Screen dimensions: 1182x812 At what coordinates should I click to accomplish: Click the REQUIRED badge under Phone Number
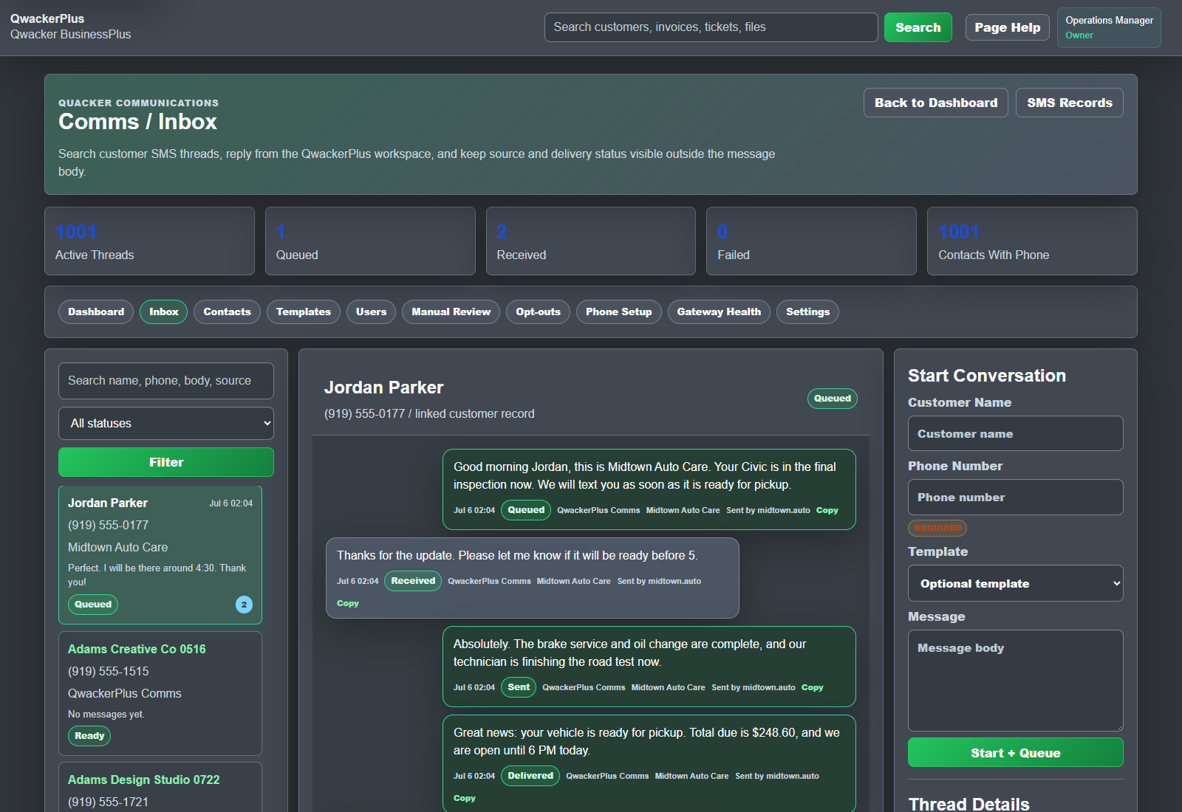point(937,528)
